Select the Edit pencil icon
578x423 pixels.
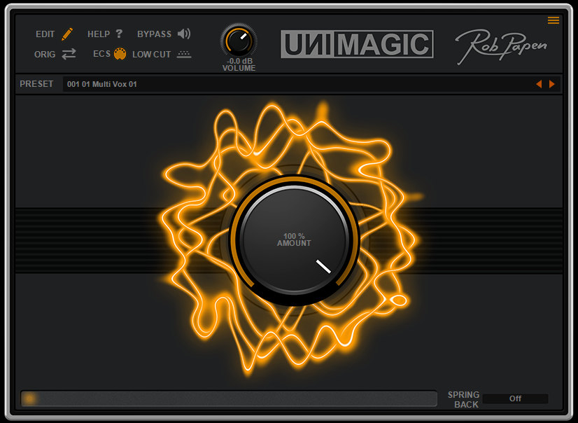[68, 34]
